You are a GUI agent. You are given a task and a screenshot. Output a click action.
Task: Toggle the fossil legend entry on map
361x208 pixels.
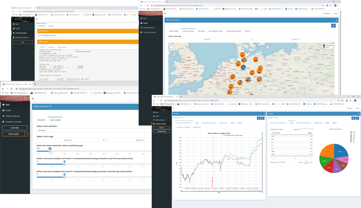[x=327, y=47]
